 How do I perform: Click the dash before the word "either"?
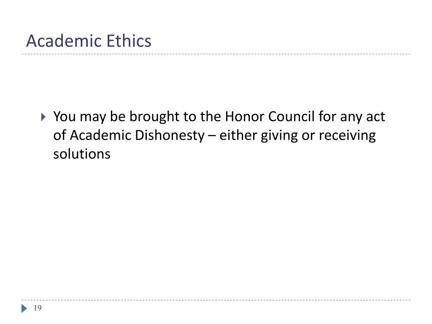tap(212, 136)
